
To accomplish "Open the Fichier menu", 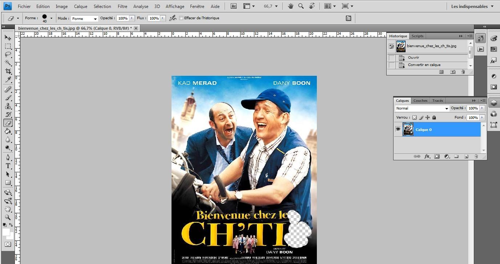I will 24,6.
